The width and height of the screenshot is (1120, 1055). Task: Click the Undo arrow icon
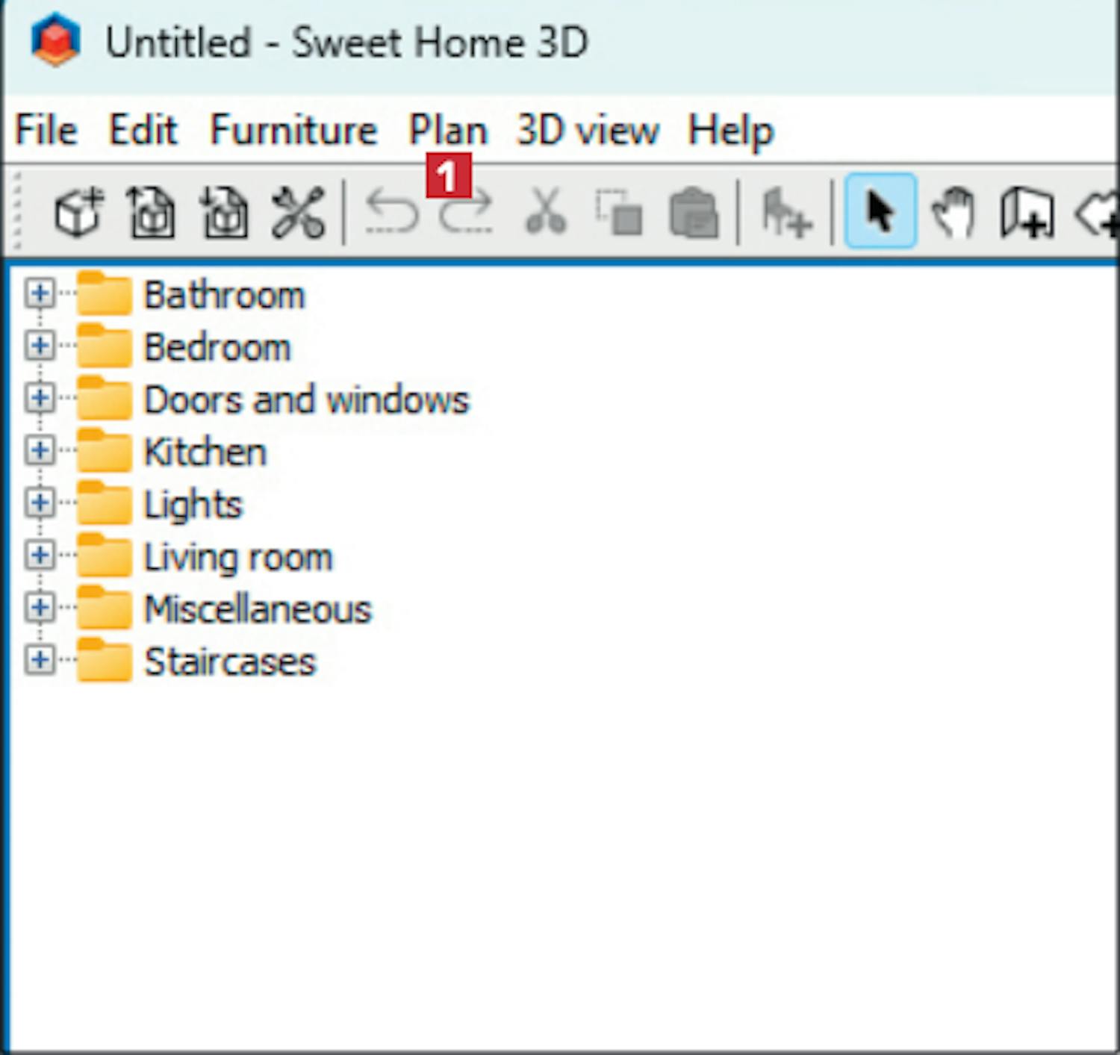pos(393,213)
